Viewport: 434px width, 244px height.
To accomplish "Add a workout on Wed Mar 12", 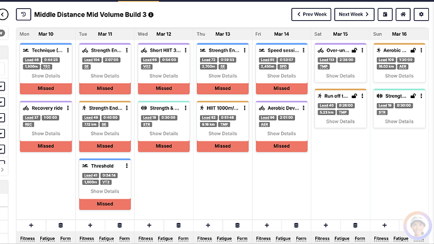I will click(x=149, y=226).
